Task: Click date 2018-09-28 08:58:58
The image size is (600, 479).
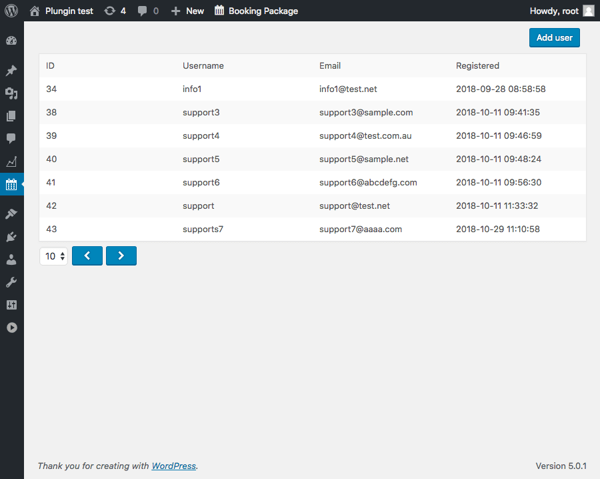Action: click(x=501, y=89)
